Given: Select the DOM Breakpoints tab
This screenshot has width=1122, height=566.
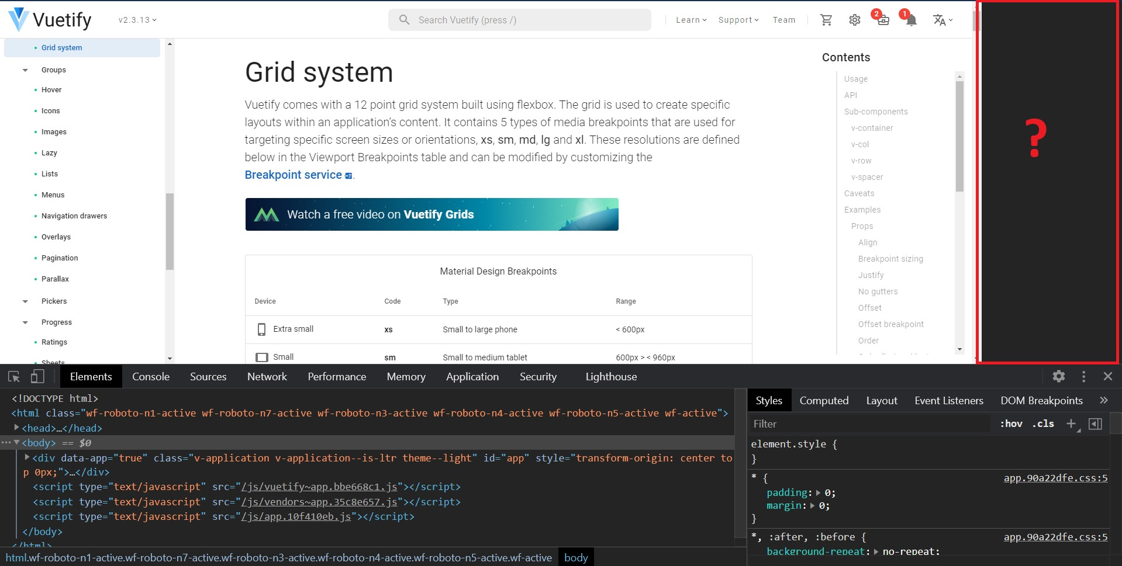Looking at the screenshot, I should (1041, 401).
